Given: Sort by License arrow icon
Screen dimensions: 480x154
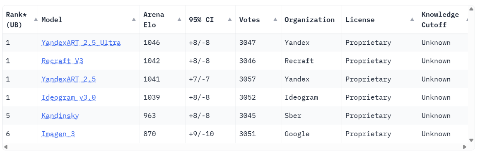Looking at the screenshot, I should pyautogui.click(x=412, y=19).
